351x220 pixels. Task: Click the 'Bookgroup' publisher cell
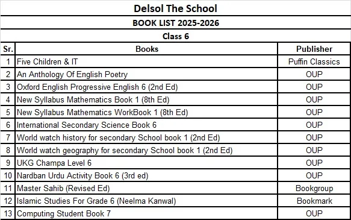coord(314,188)
